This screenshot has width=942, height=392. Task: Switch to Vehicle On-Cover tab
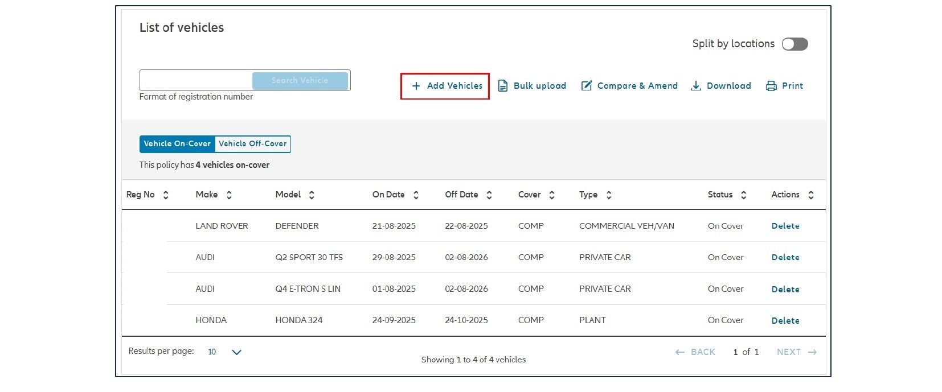coord(177,144)
